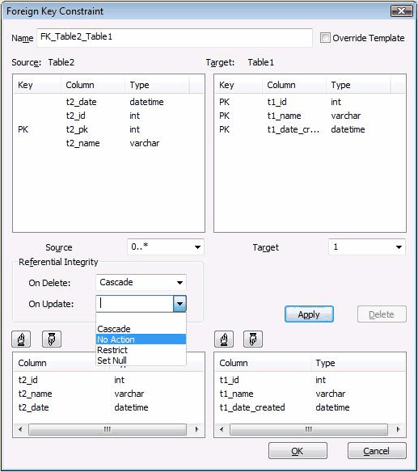Screen dimensions: 418x472
Task: Click right arrow of target columns scrollbar
Action: tap(398, 429)
